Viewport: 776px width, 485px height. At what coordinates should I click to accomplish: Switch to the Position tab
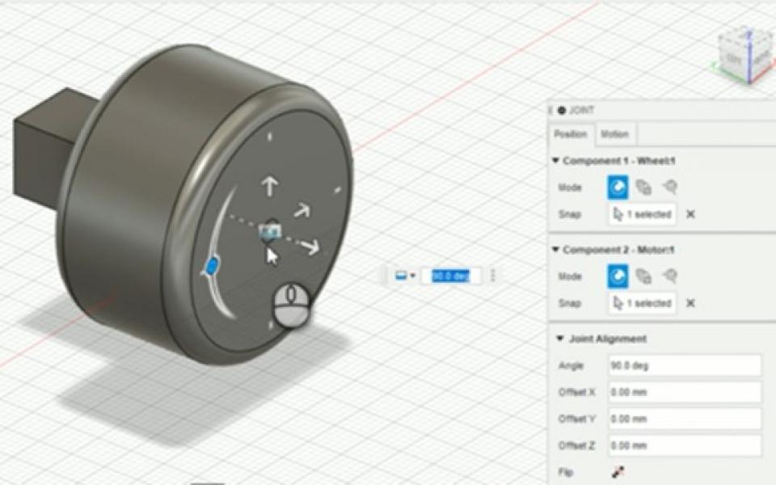pos(571,134)
